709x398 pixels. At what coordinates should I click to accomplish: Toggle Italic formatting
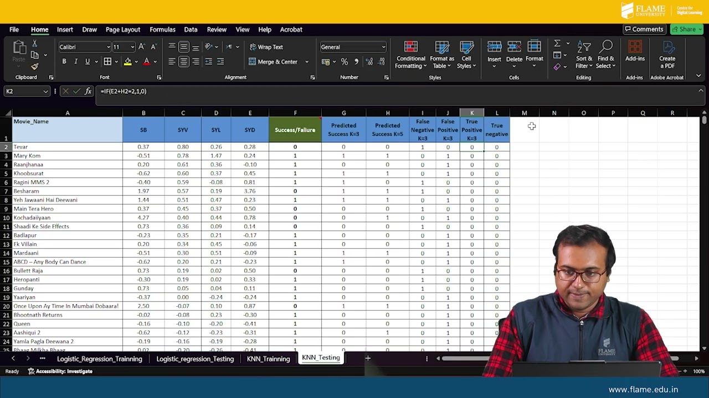(x=75, y=61)
